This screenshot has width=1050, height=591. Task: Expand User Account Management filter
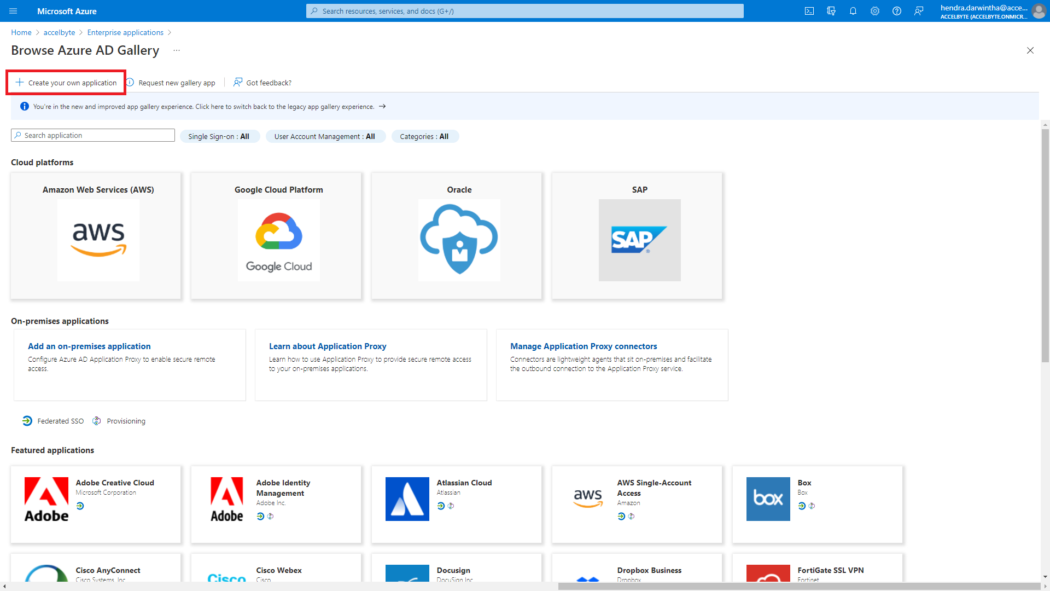pyautogui.click(x=324, y=136)
